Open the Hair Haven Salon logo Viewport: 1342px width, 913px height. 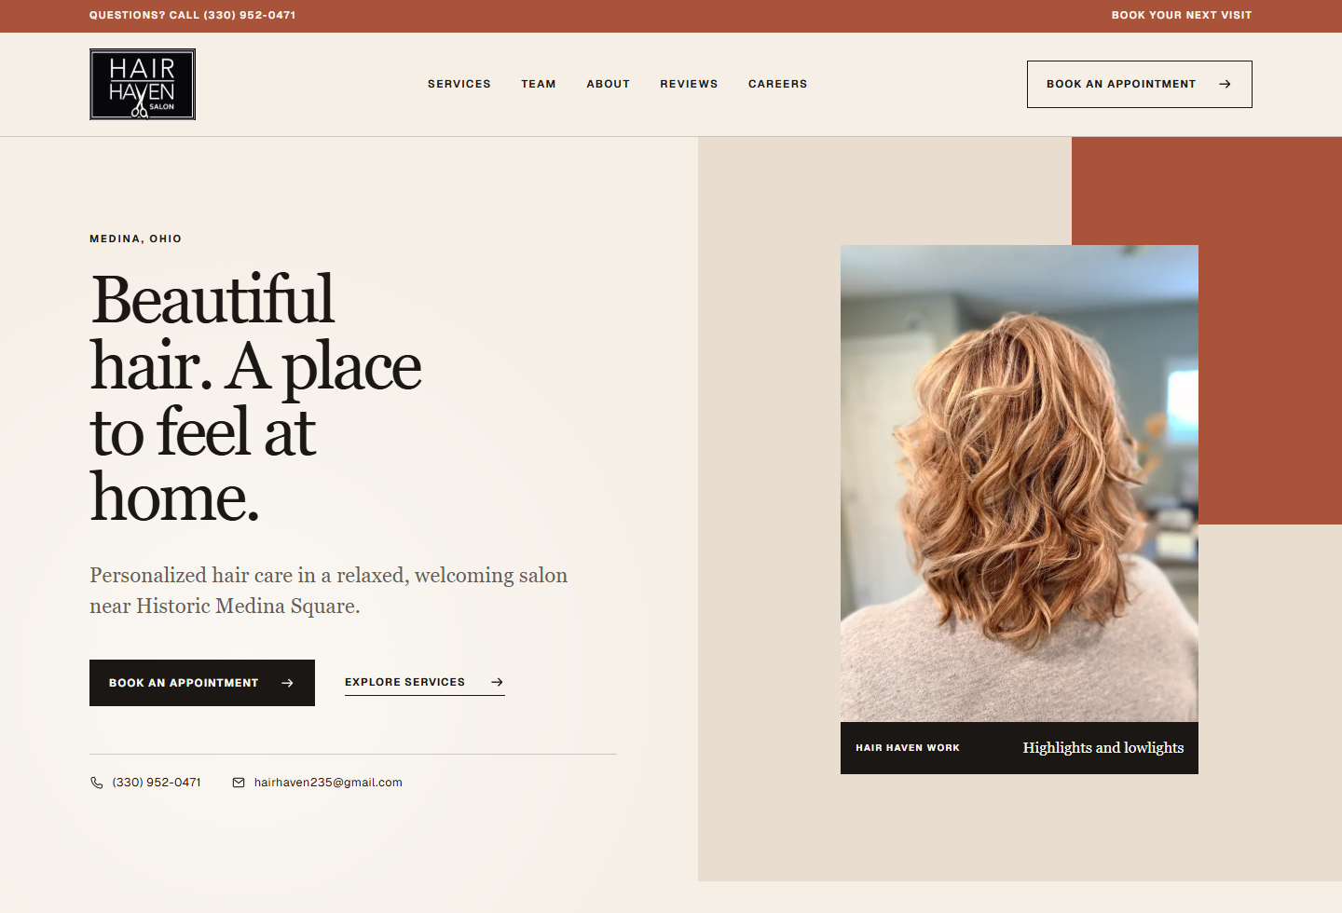pos(143,84)
